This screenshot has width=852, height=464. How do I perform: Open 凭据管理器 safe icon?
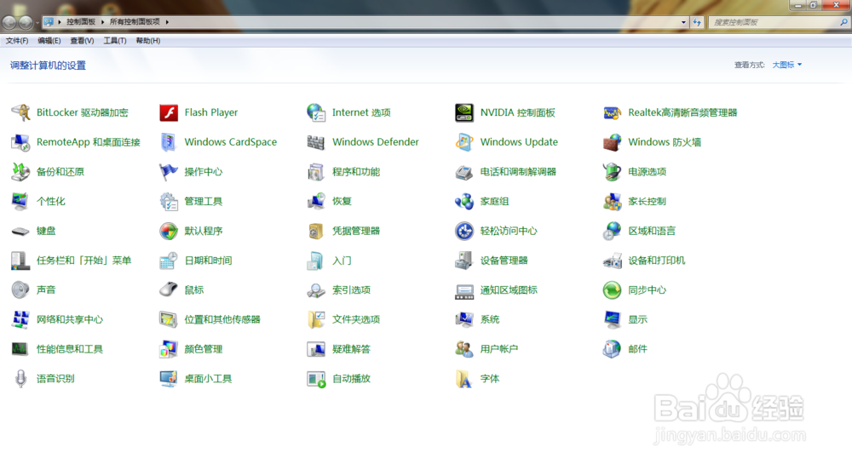click(316, 231)
